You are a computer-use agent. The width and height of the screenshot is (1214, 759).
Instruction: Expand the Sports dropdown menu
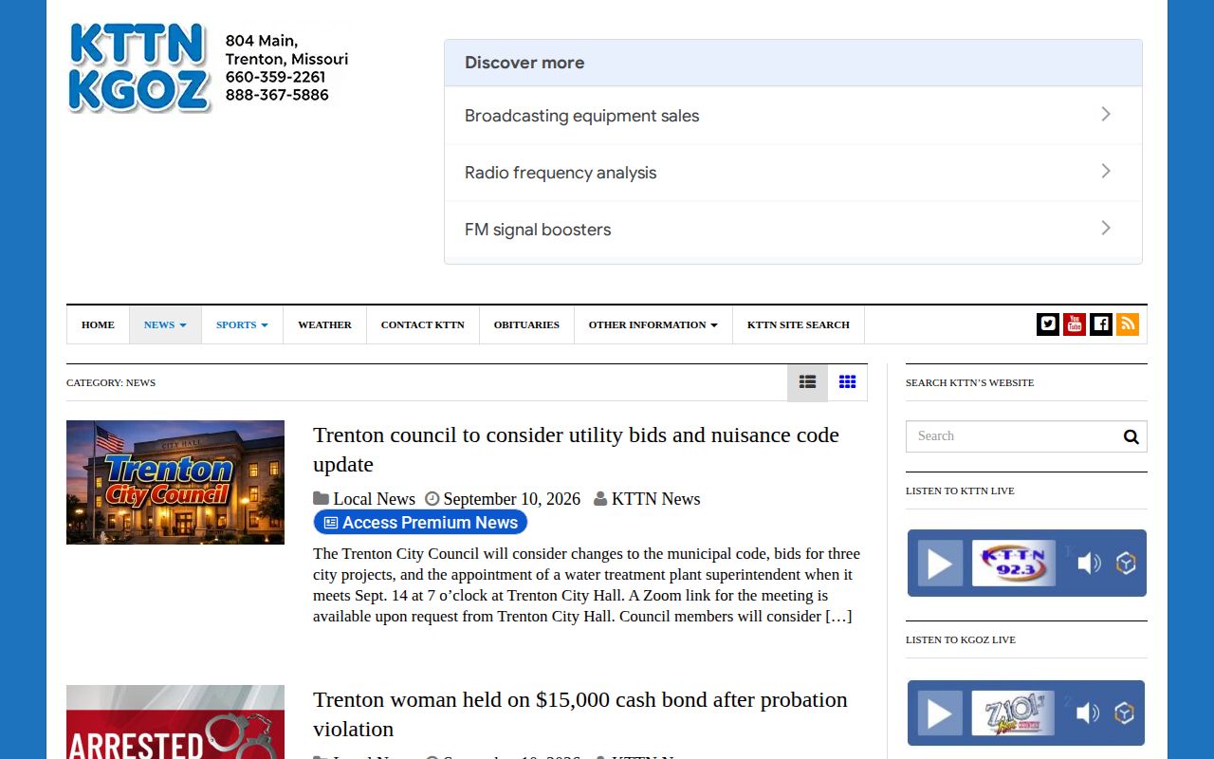pyautogui.click(x=242, y=324)
